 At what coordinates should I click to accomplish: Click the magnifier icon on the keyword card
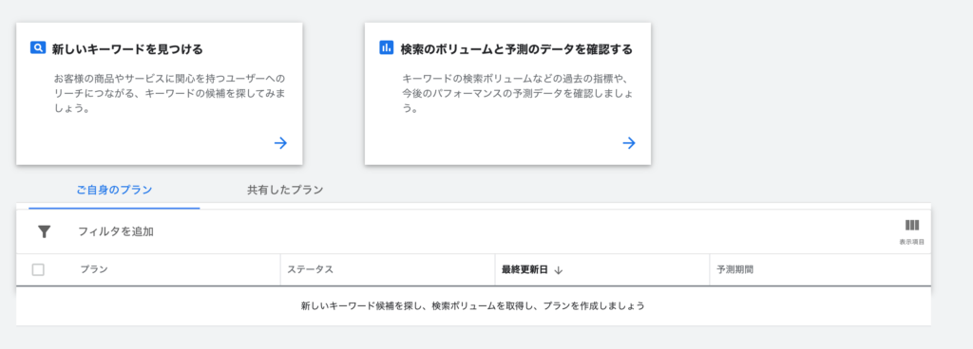point(38,47)
